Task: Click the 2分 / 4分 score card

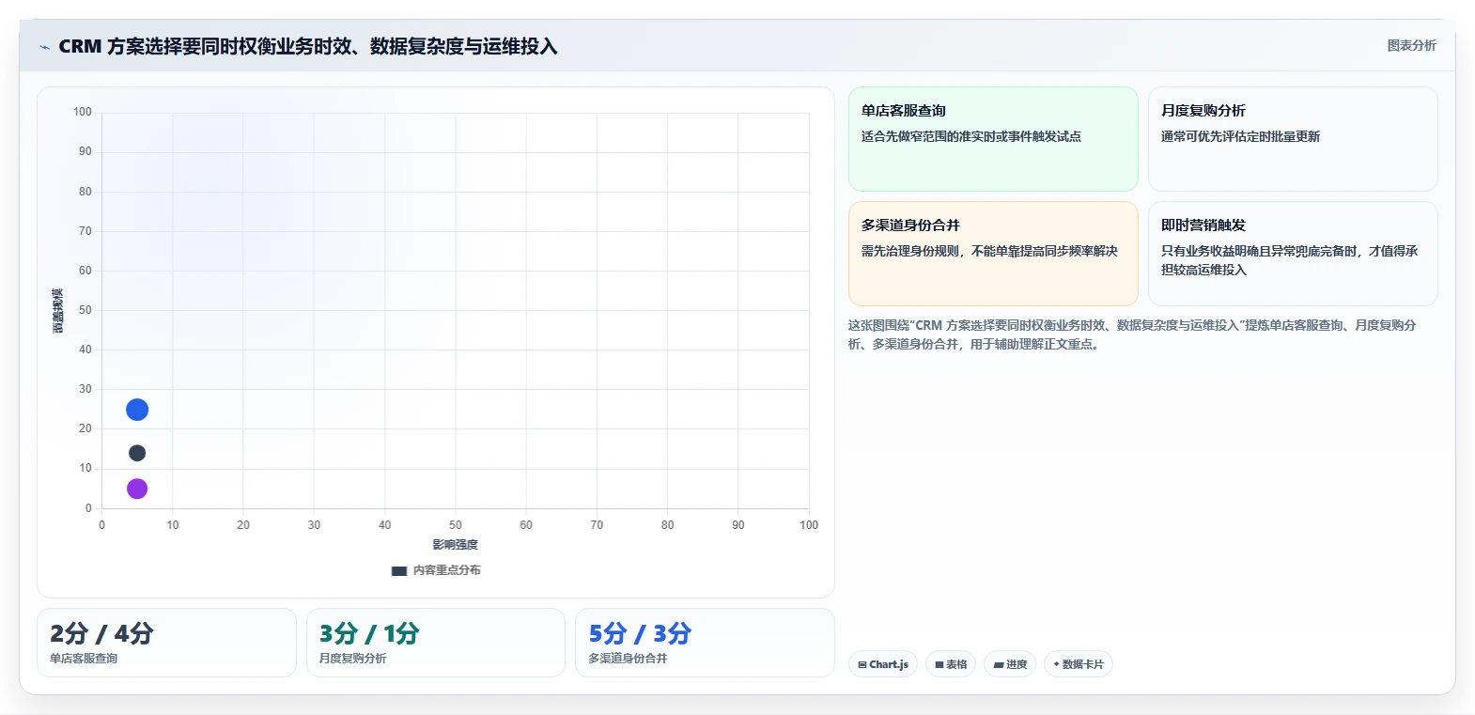Action: [166, 643]
